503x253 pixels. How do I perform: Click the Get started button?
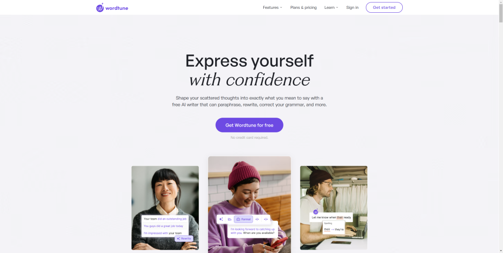[384, 7]
